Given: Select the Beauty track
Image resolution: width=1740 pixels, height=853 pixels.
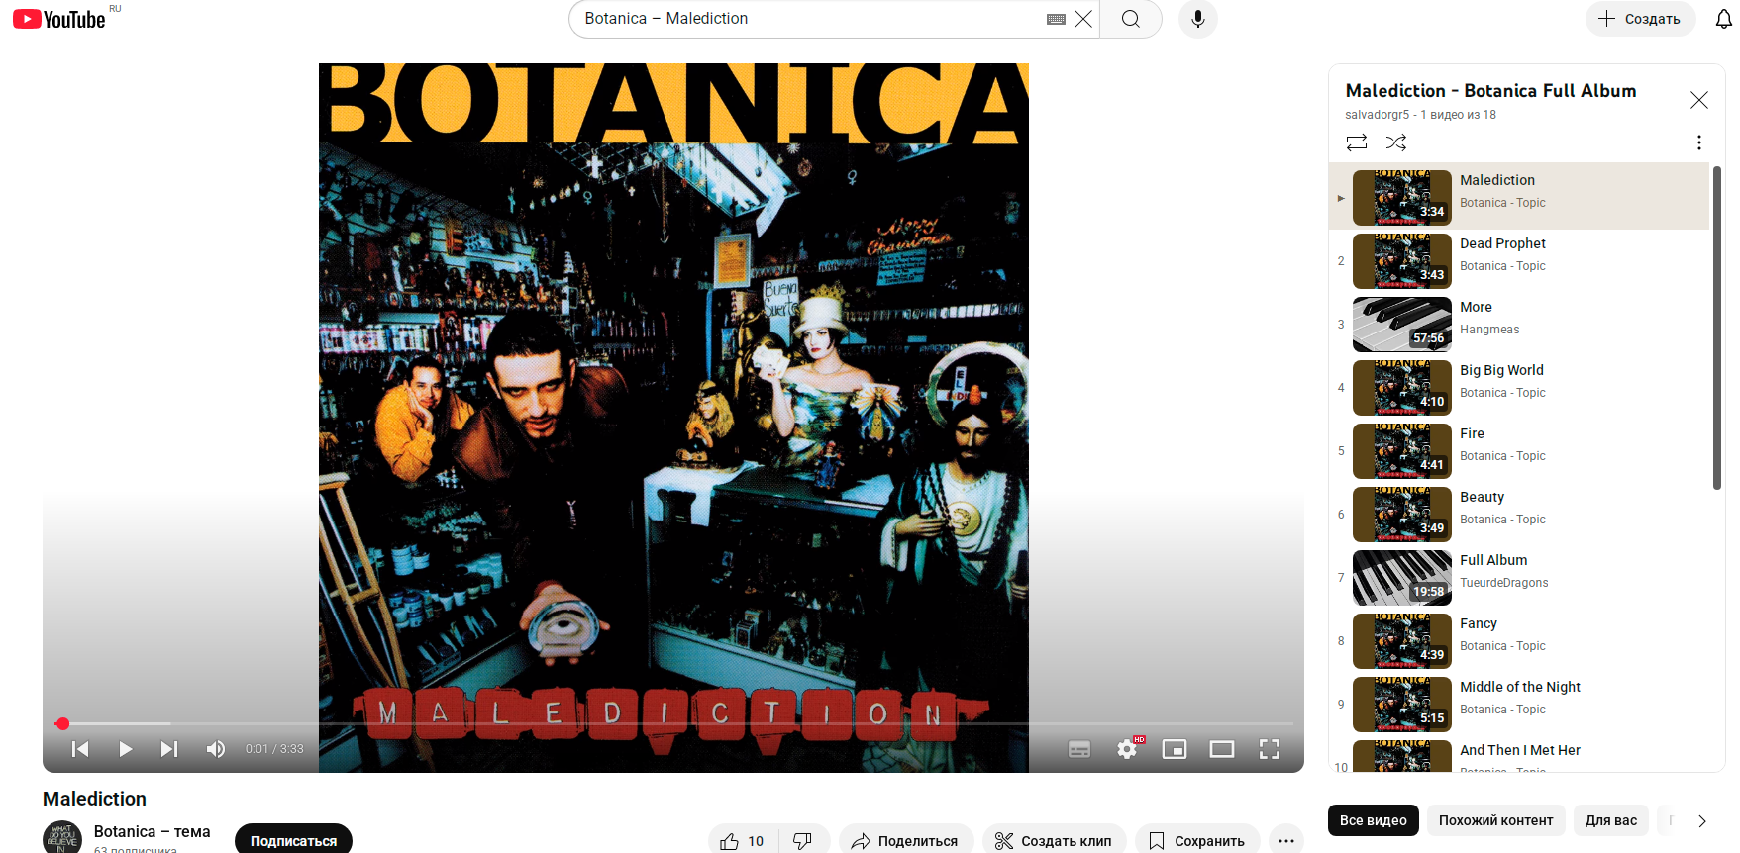Looking at the screenshot, I should pyautogui.click(x=1519, y=514).
